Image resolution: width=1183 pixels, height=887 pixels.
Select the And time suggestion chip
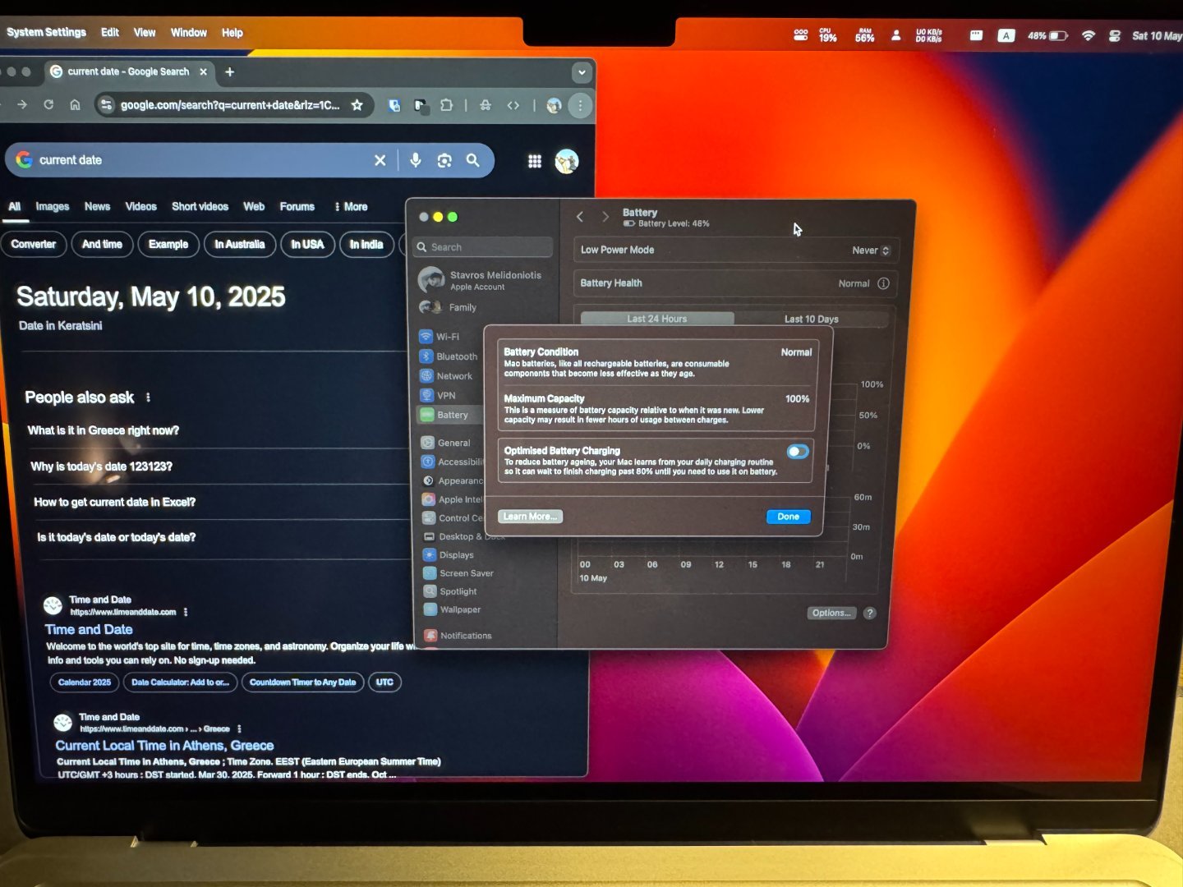pos(102,244)
